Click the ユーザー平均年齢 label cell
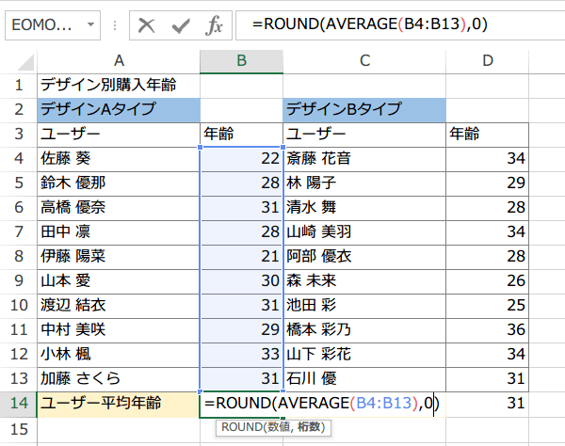565x446 pixels. (x=119, y=404)
